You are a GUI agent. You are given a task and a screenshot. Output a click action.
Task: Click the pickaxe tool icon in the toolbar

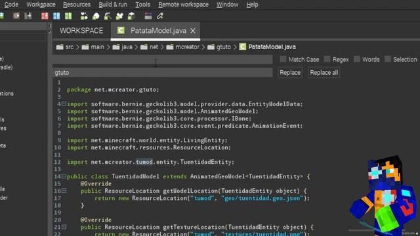point(108,16)
